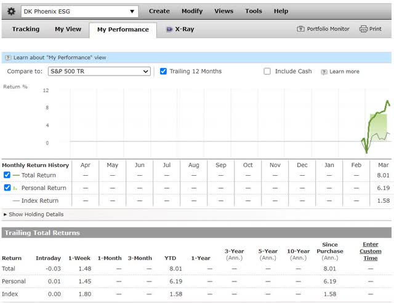Click help icon beside Learn about My Performance
Image resolution: width=394 pixels, height=303 pixels.
(8, 58)
